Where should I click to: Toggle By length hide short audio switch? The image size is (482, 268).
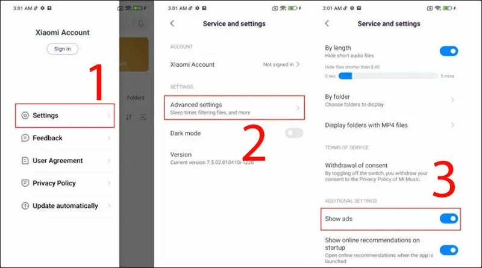(x=449, y=51)
